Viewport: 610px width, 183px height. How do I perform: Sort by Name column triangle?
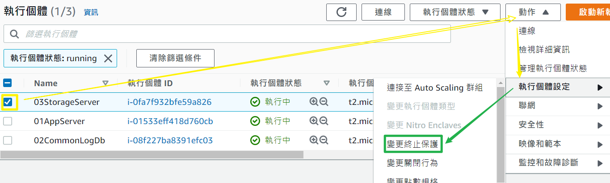coord(105,83)
